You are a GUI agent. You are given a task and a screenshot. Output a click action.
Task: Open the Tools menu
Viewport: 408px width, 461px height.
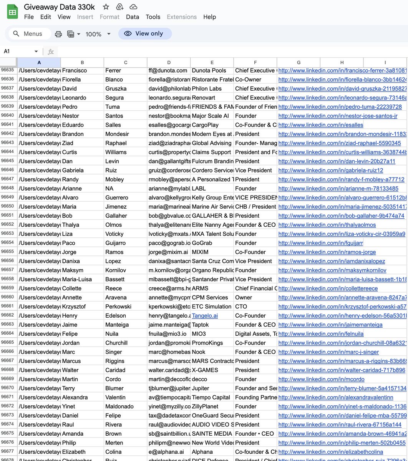pyautogui.click(x=153, y=17)
